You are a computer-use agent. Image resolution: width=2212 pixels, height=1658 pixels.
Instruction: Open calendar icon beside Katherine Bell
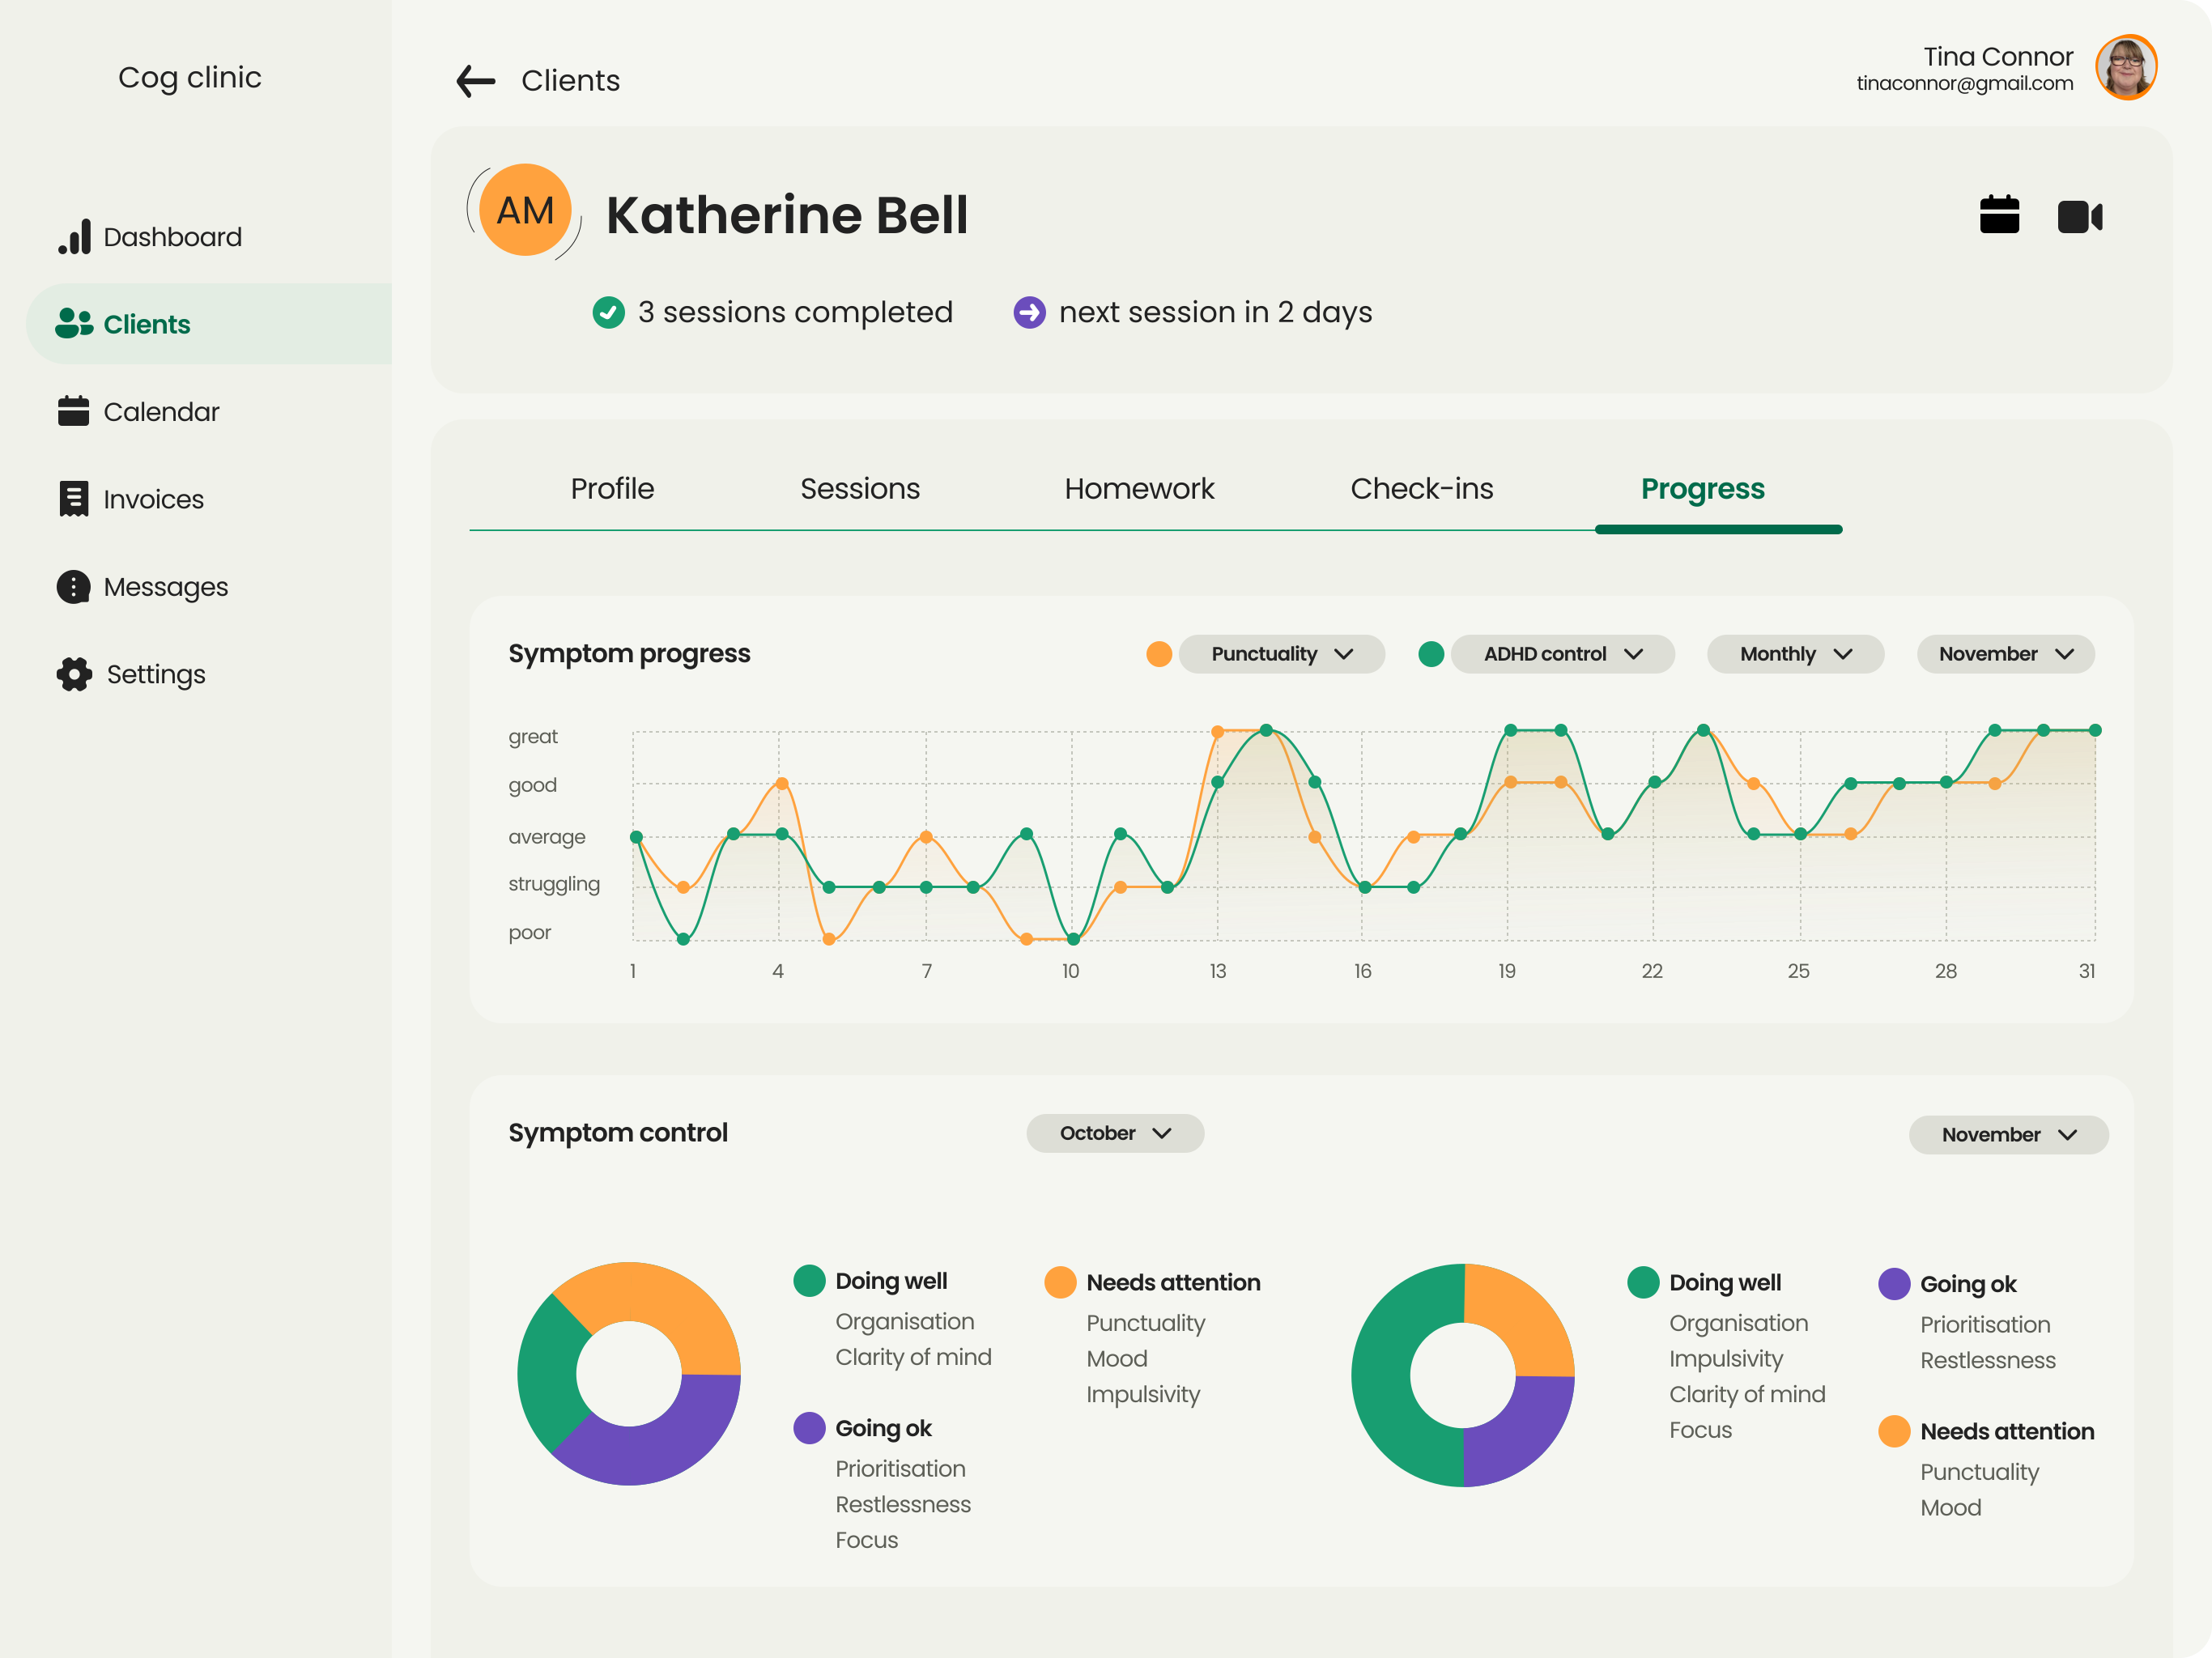[1998, 215]
